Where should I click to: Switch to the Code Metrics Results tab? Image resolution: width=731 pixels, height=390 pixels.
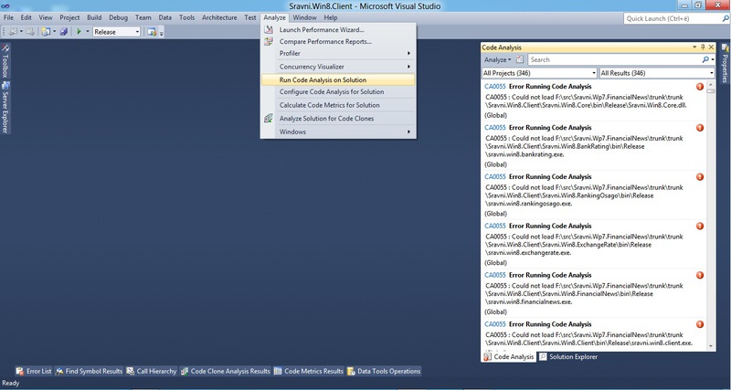click(309, 372)
